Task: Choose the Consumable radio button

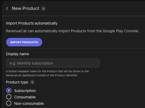Action: 9,97
